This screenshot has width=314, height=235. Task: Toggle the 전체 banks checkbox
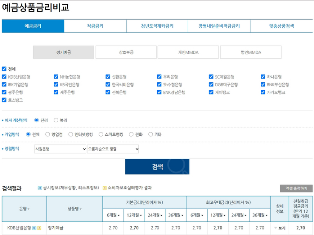click(4, 69)
